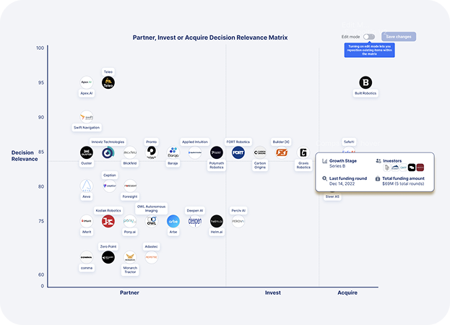Click the Helm.ai black logo
Image resolution: width=450 pixels, height=325 pixels.
tap(217, 221)
